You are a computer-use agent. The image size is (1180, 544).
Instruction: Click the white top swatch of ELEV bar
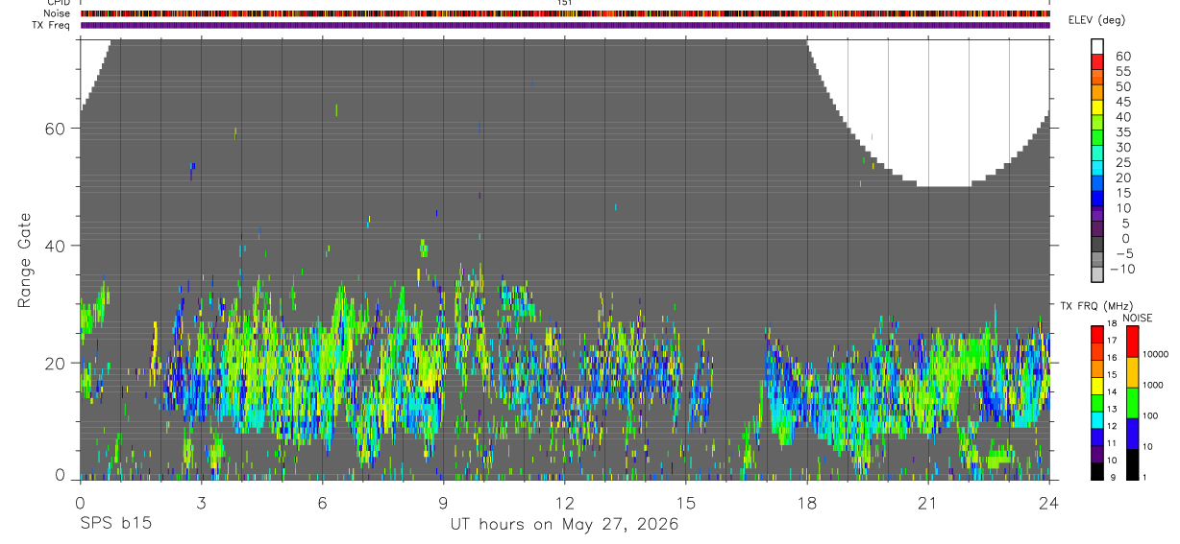(1097, 46)
